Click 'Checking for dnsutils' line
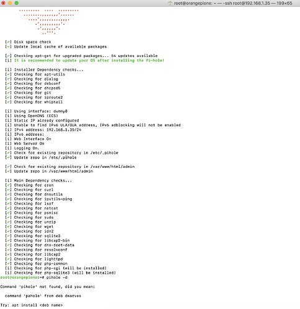 click(x=34, y=194)
